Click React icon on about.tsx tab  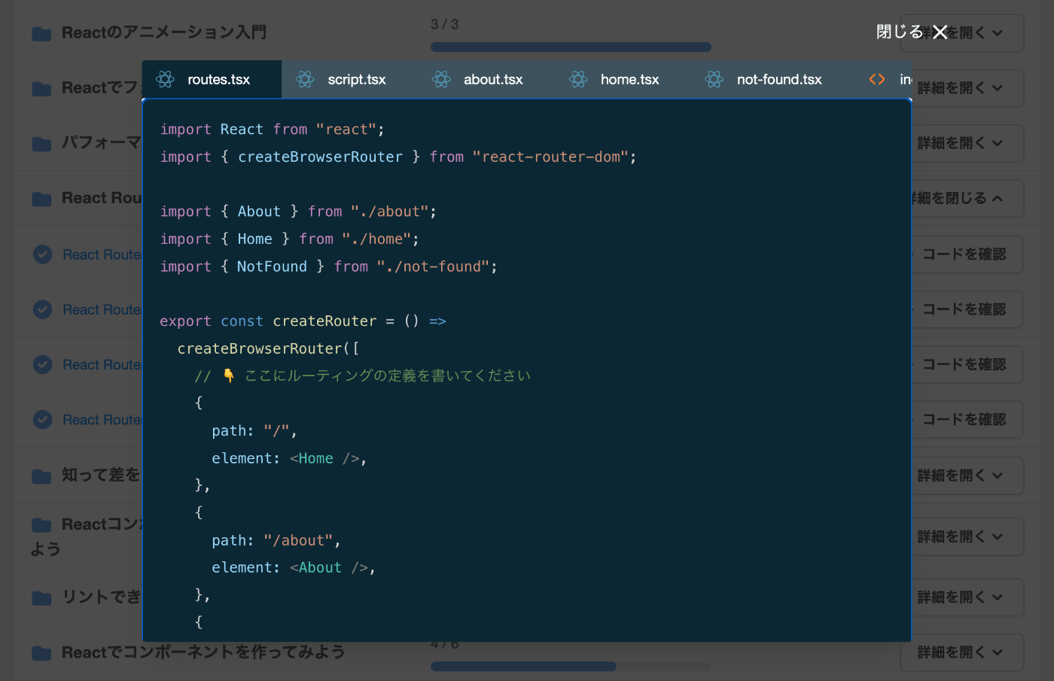[441, 79]
